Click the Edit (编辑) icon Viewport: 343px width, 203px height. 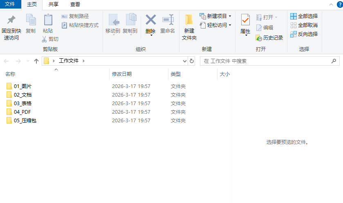(x=259, y=28)
